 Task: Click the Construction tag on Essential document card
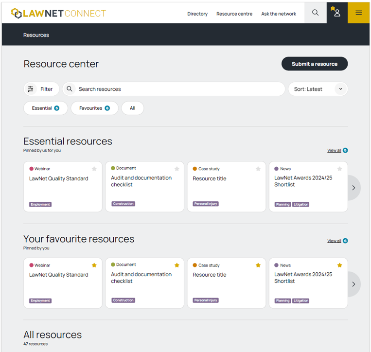[x=123, y=204]
